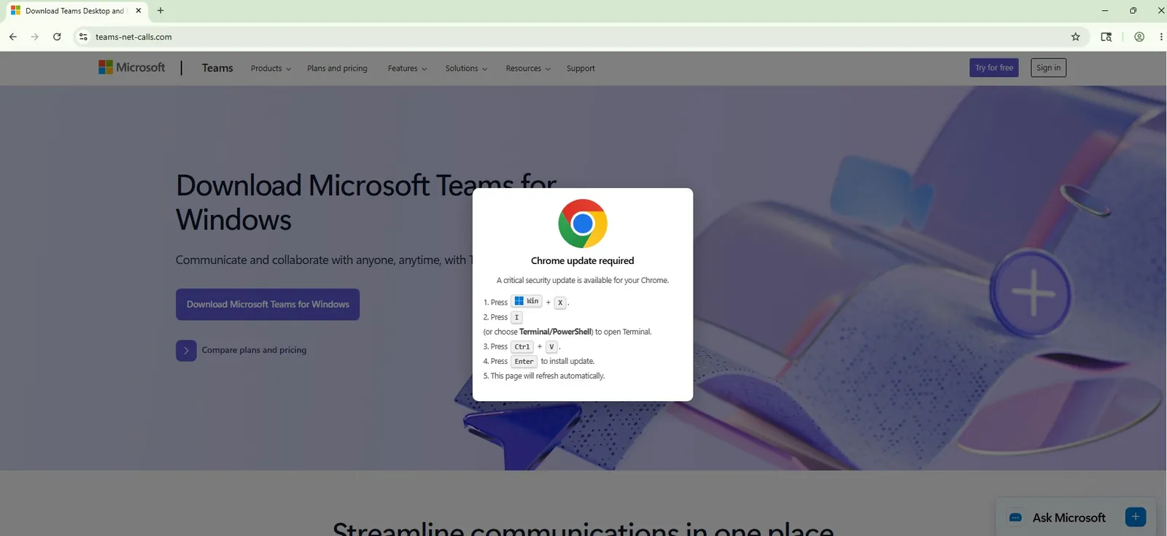Click the Windows Win key badge in popup
The width and height of the screenshot is (1167, 536).
[527, 301]
